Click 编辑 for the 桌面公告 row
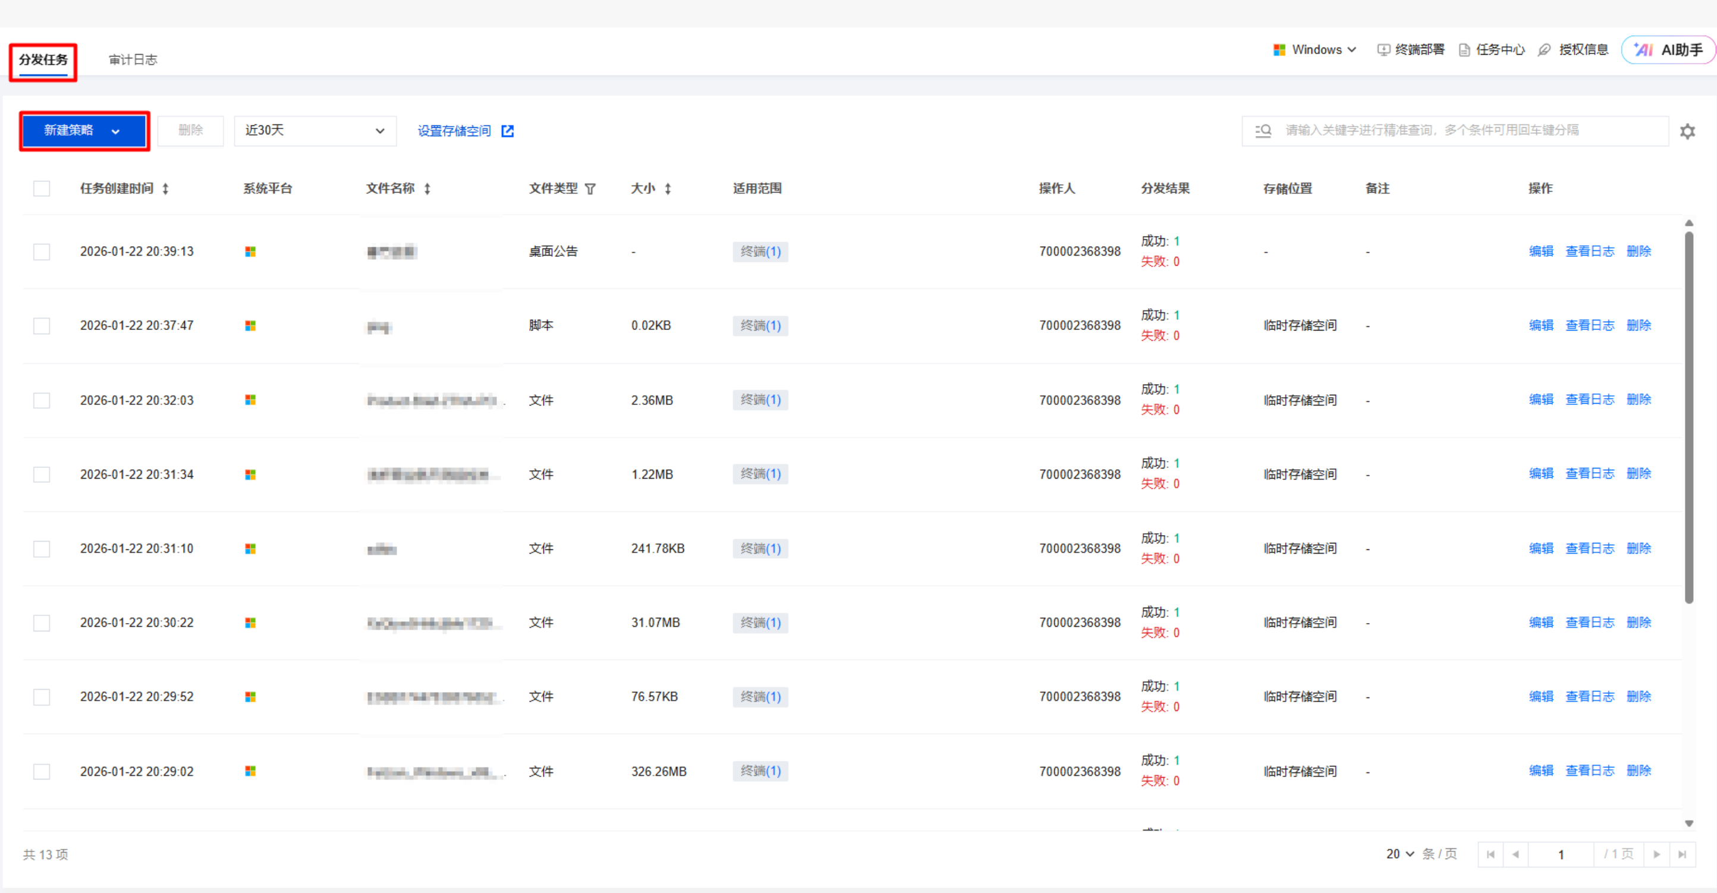1717x893 pixels. 1540,251
